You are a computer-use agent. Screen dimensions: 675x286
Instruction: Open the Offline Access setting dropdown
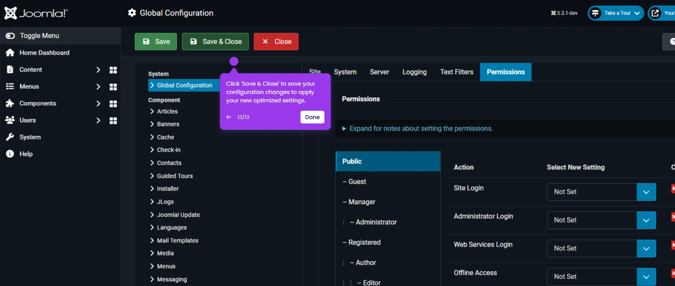(x=602, y=277)
